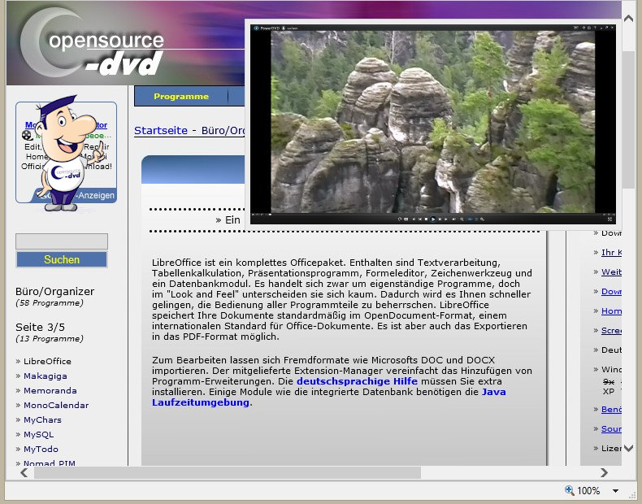Screen dimensions: 642x504
Task: Click the Startseite breadcrumb link
Action: (x=160, y=130)
